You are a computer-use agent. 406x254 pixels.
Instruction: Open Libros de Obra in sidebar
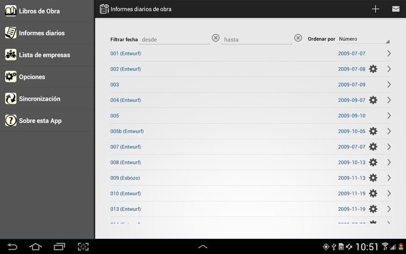[39, 11]
